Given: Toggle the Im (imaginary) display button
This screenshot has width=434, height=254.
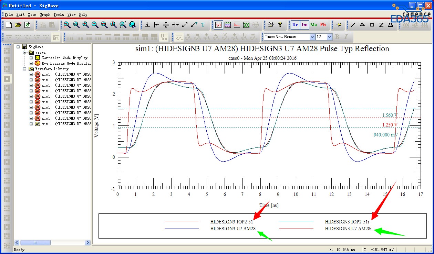Looking at the screenshot, I should (304, 25).
